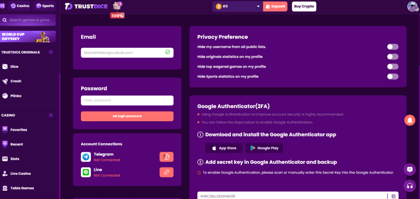Expand the wallet currency dropdown arrow
Viewport: 420px width, 199px height.
258,7
